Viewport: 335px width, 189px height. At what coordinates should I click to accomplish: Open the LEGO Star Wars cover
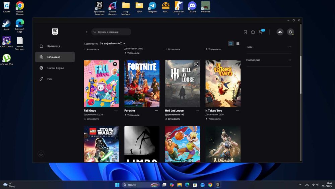click(101, 144)
